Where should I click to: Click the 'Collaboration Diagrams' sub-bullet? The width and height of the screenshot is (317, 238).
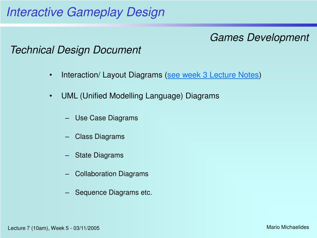click(x=112, y=174)
